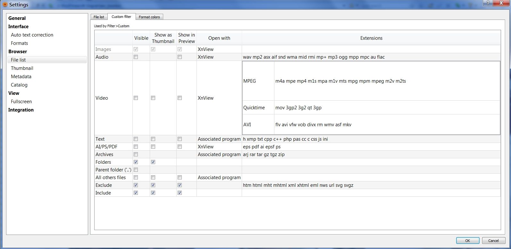Image resolution: width=511 pixels, height=249 pixels.
Task: Check Show in Preview for All others files
Action: pos(180,178)
